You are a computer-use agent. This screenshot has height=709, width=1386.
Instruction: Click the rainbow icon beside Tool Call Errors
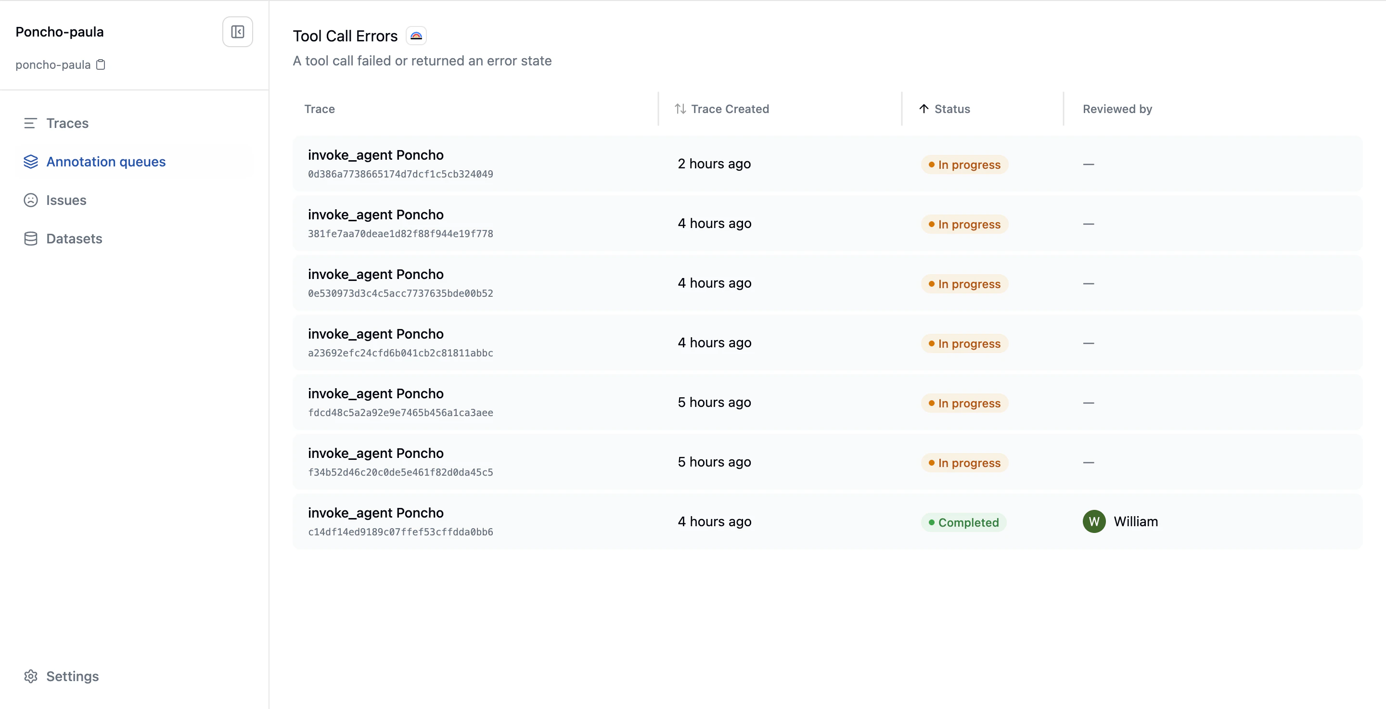pos(415,36)
